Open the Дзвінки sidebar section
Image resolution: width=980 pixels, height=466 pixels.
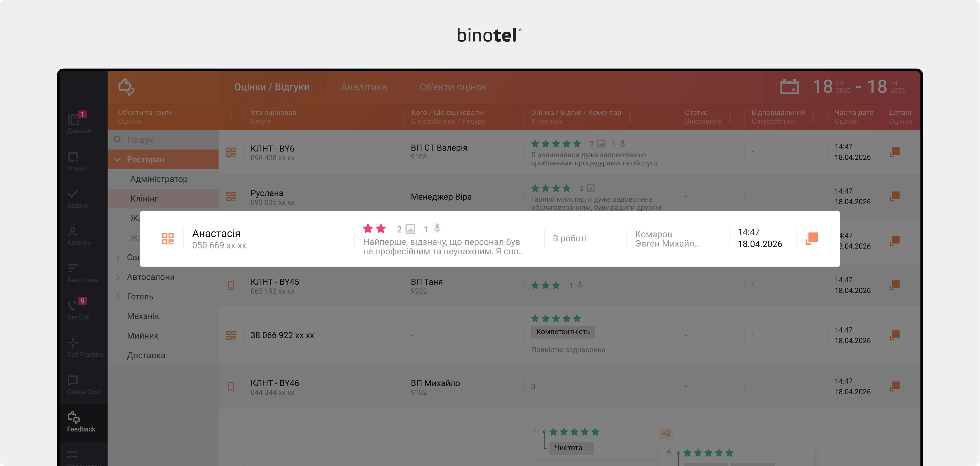tap(79, 122)
